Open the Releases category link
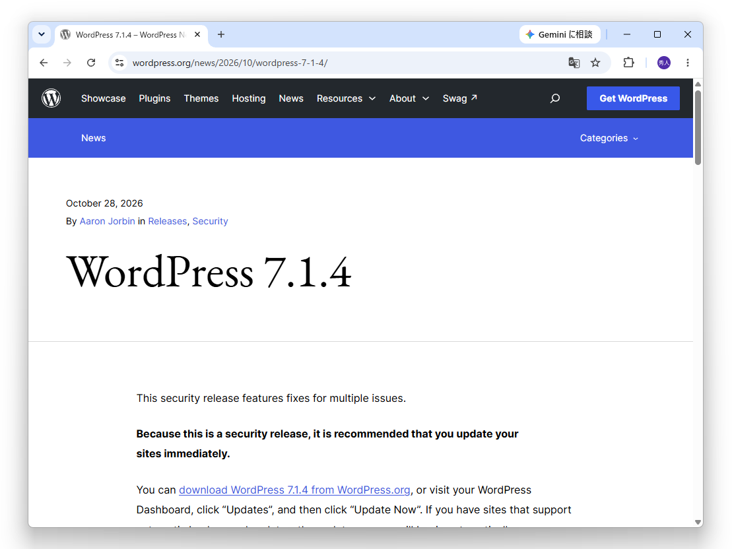The image size is (732, 549). pos(168,221)
